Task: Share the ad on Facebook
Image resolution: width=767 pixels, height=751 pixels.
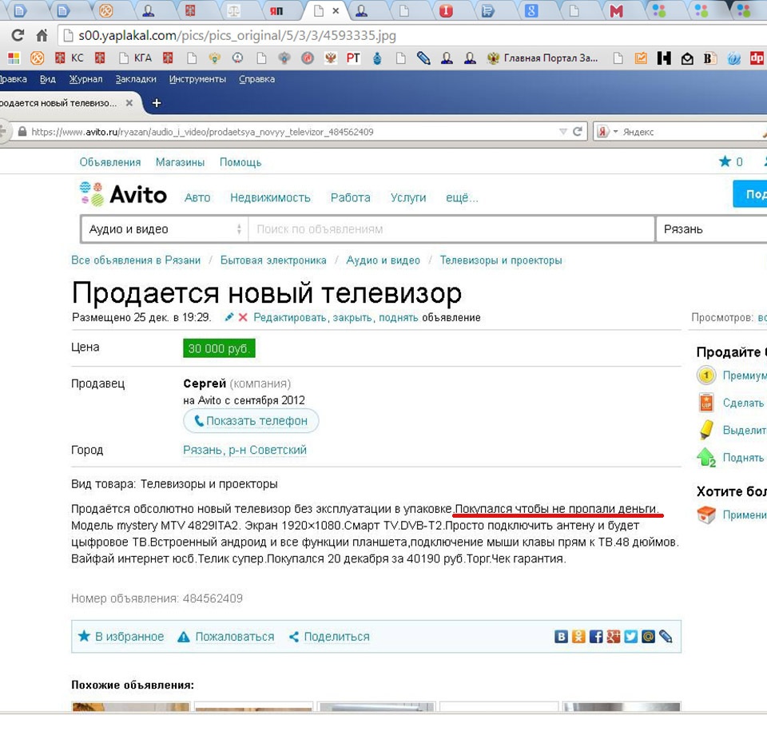Action: tap(596, 636)
